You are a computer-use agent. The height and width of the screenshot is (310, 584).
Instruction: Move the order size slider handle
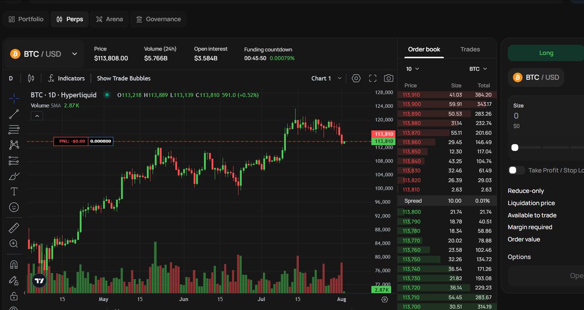(x=515, y=147)
